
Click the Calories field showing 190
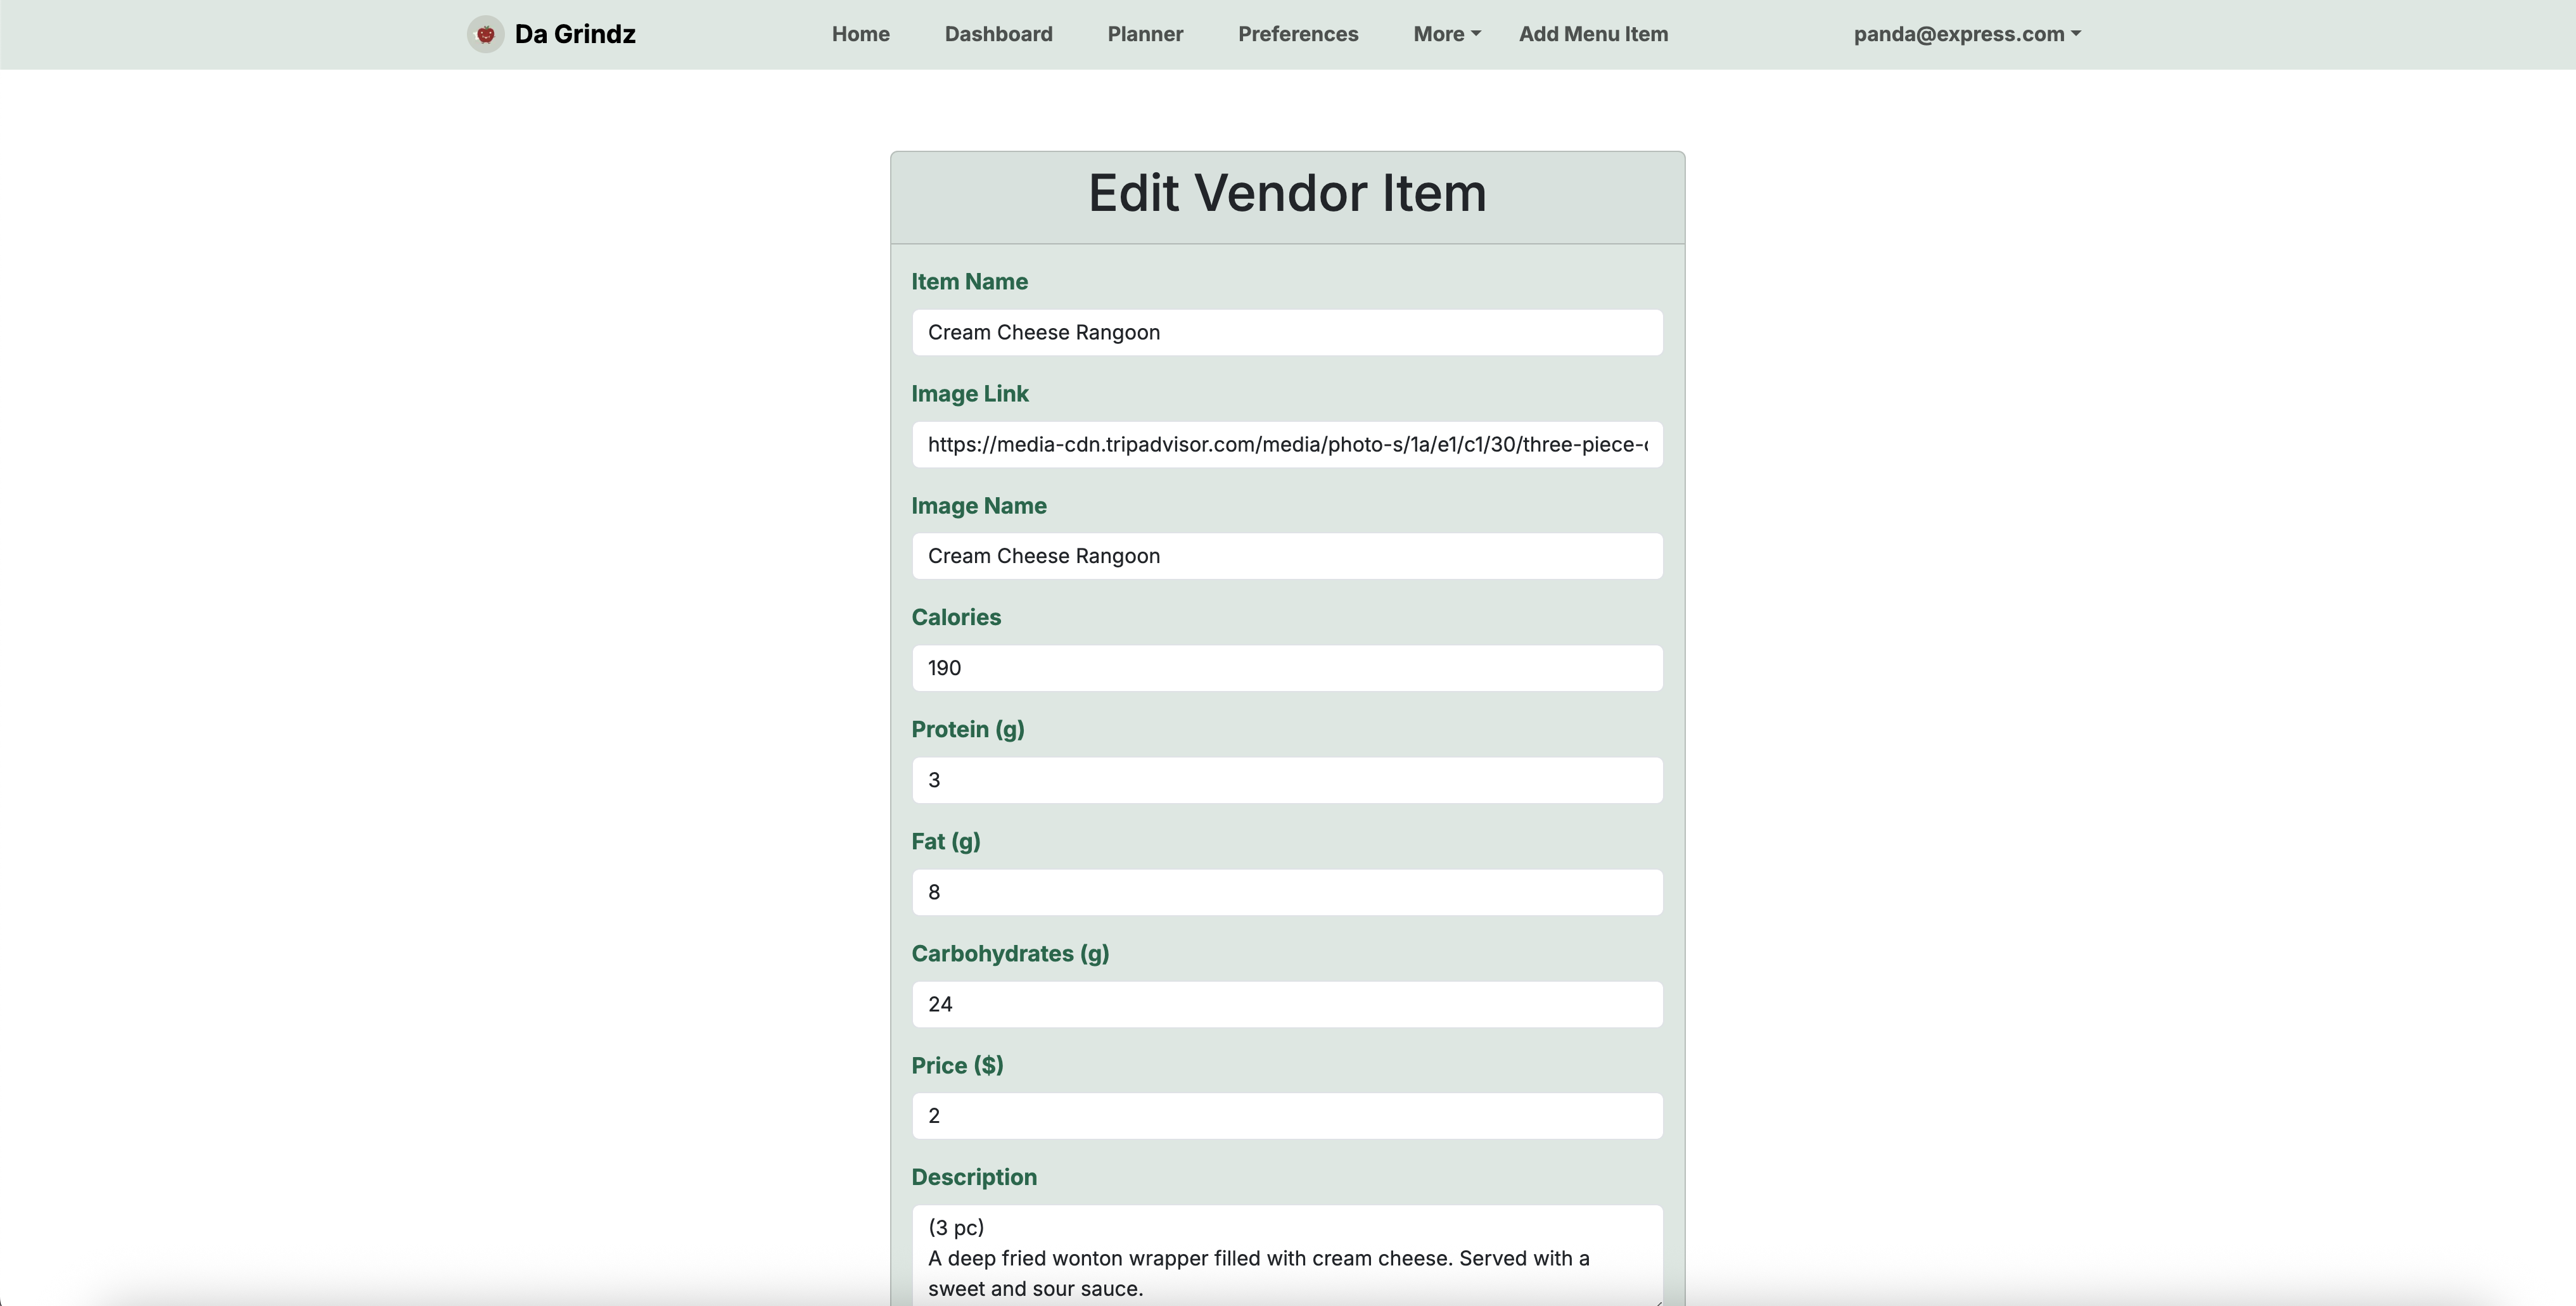click(1287, 668)
